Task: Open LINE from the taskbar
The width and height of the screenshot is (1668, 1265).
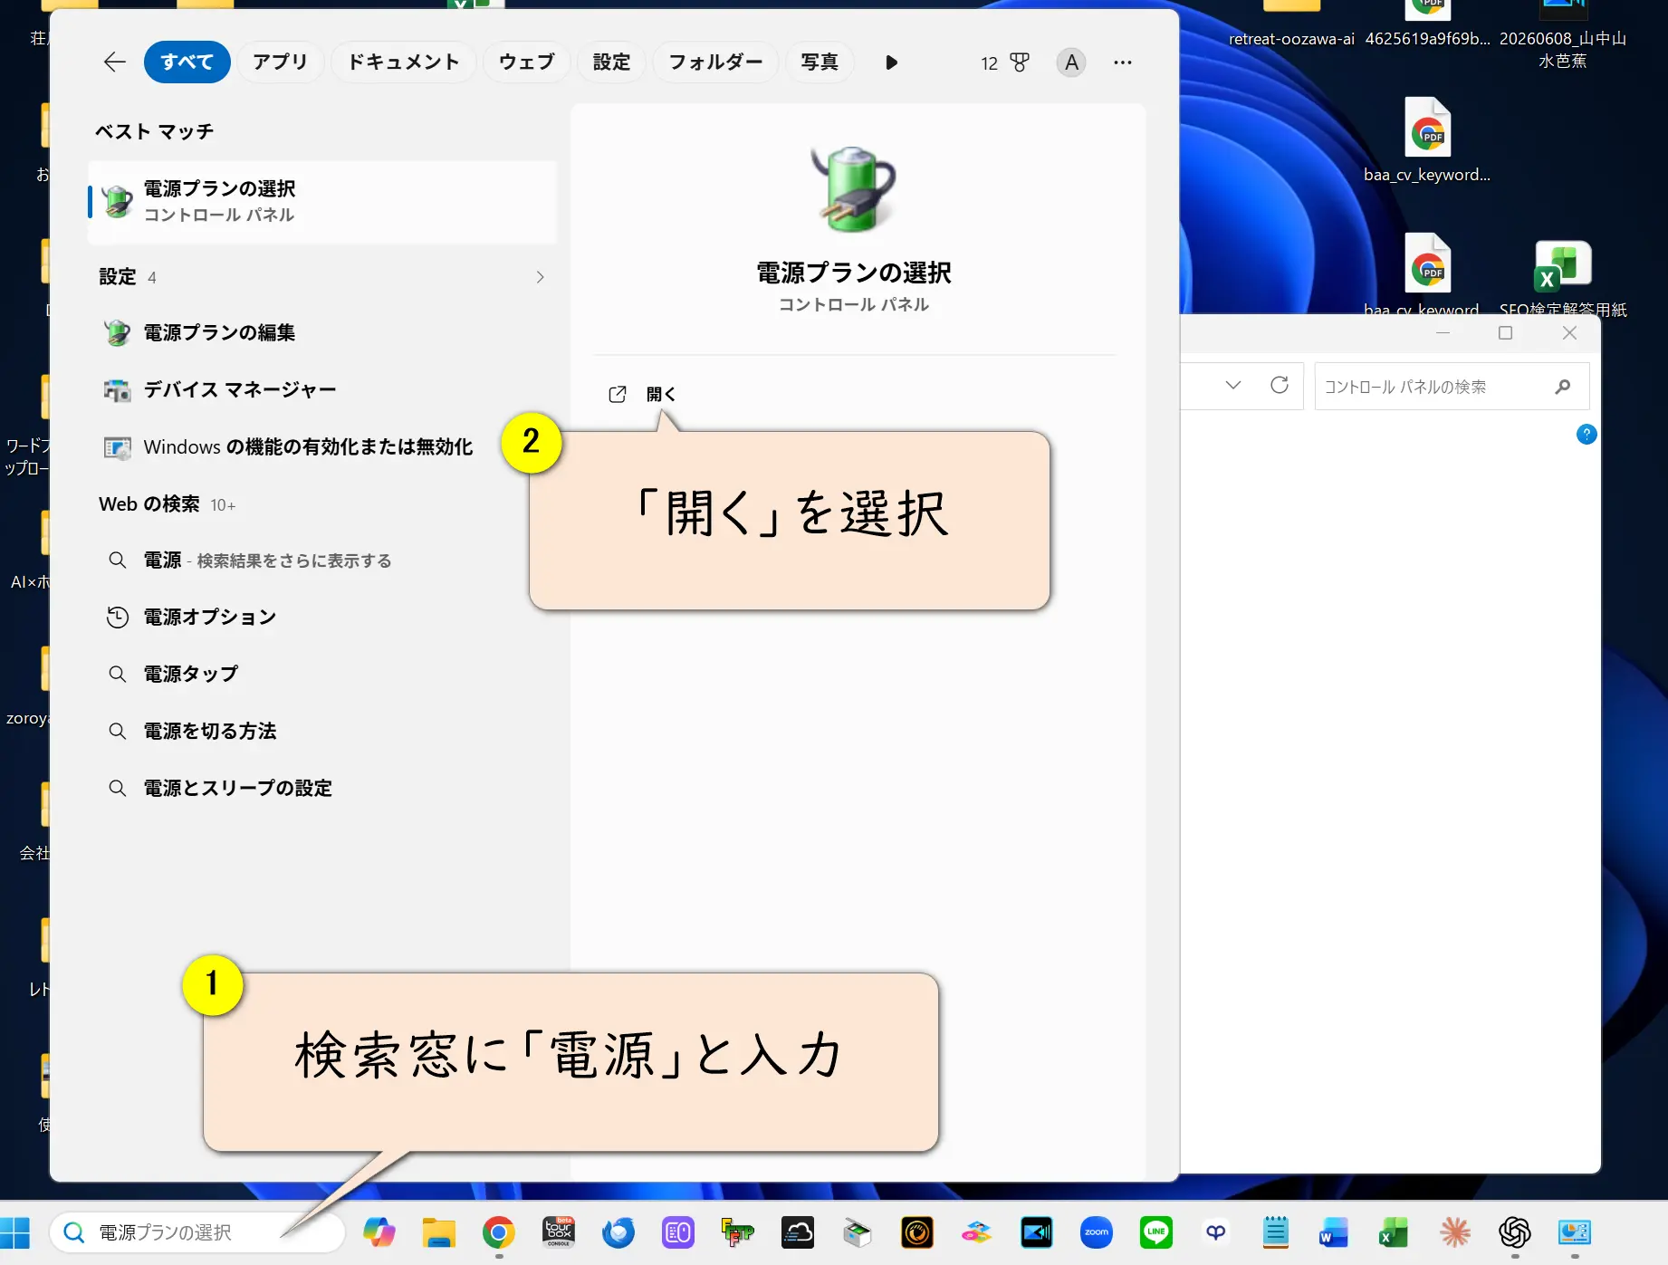Action: (1155, 1232)
